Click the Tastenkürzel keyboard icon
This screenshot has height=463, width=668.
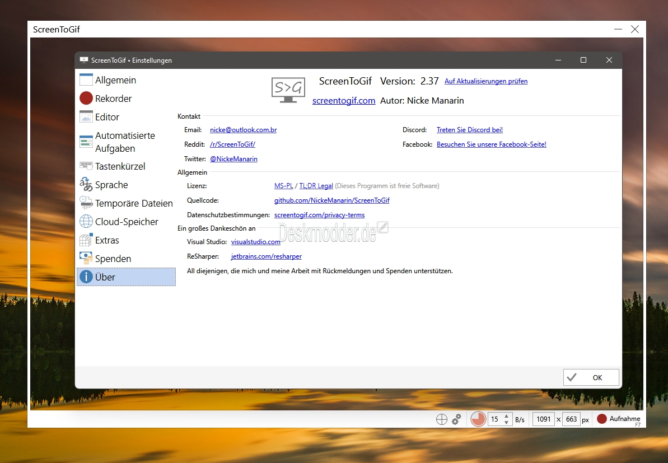(x=86, y=166)
